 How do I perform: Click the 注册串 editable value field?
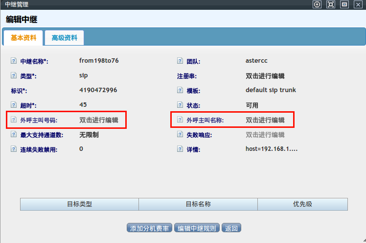point(265,76)
